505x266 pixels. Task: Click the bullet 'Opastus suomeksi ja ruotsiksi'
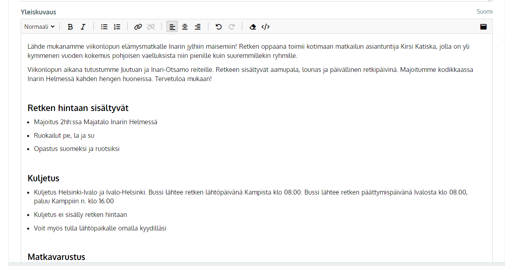click(x=77, y=149)
